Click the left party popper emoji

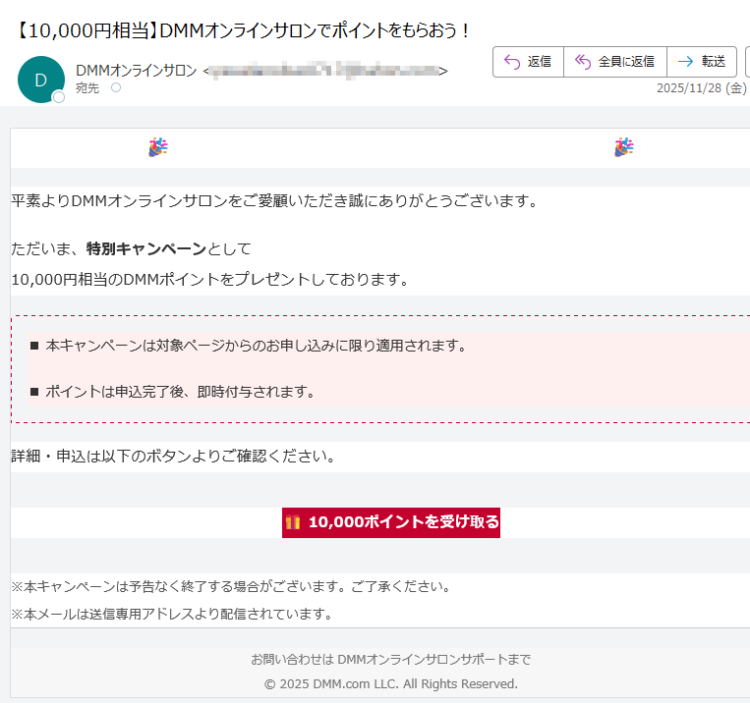point(158,147)
